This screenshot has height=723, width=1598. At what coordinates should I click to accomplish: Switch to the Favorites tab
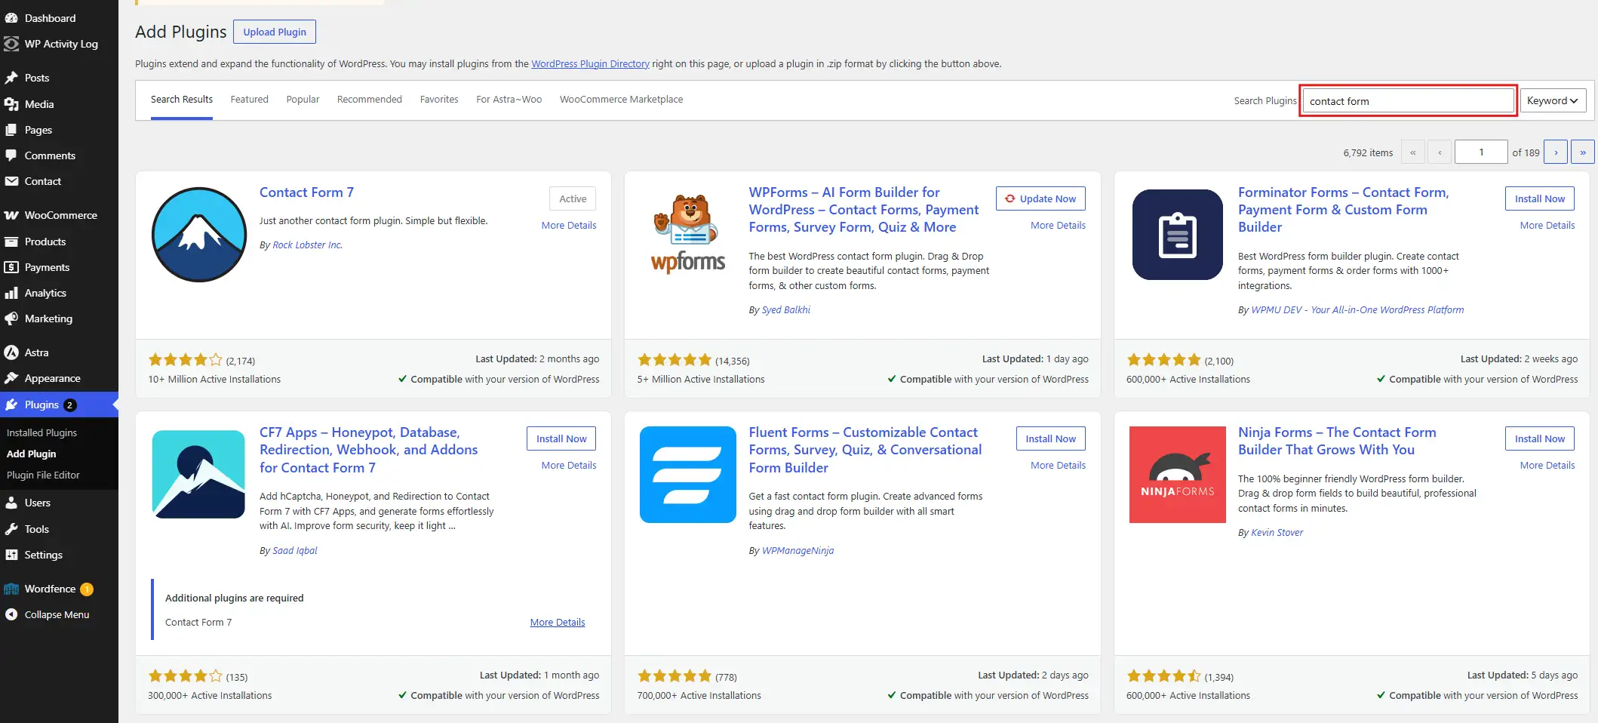click(439, 100)
